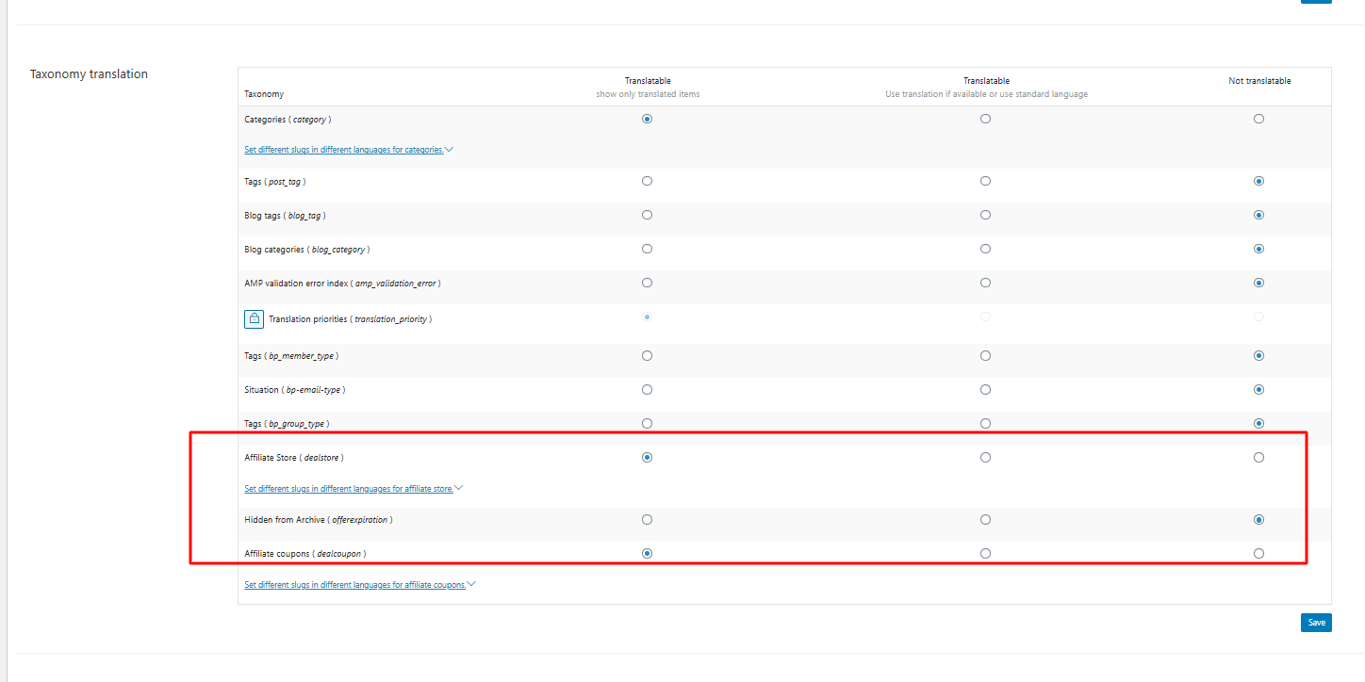Screen dimensions: 1365x682
Task: Set Categories to Not translatable
Action: tap(1258, 119)
